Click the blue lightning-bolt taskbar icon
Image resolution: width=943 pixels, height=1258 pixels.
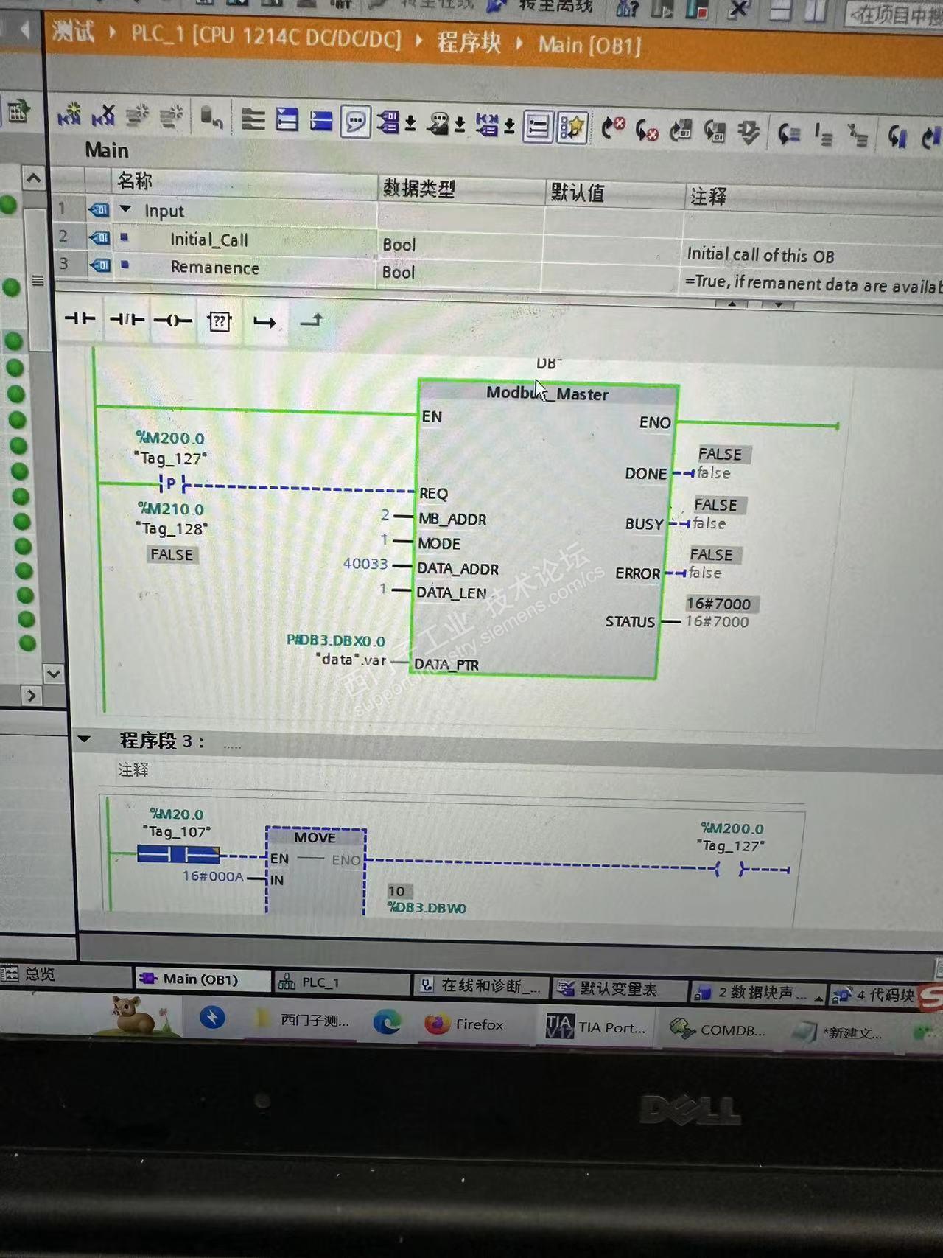point(212,1018)
